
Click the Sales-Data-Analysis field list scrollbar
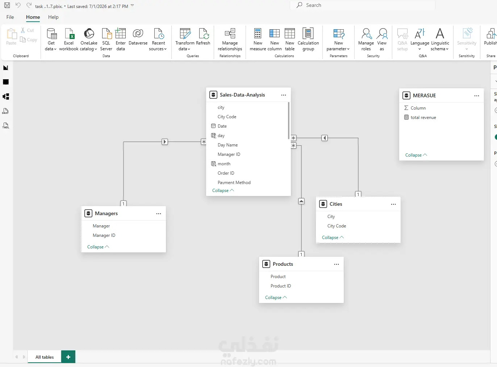click(x=289, y=120)
